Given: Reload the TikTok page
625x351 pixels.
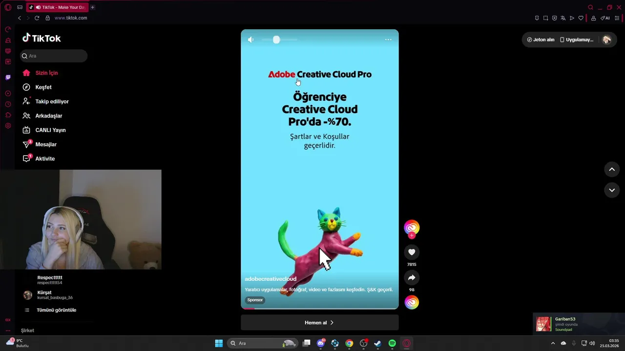Looking at the screenshot, I should pos(37,18).
